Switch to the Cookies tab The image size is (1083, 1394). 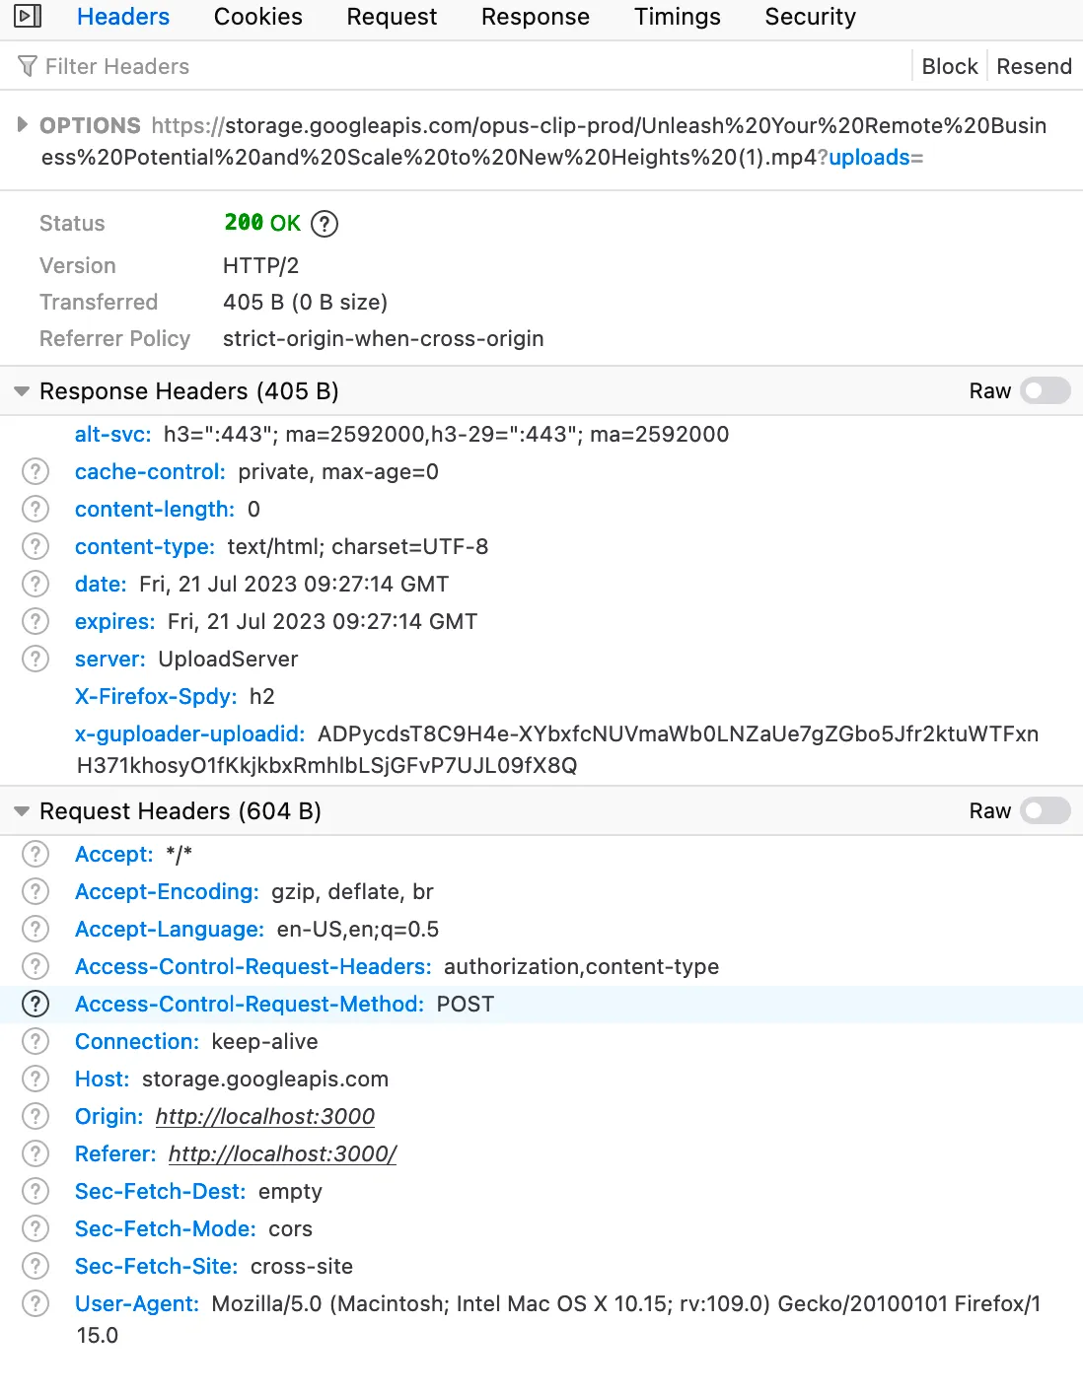point(258,17)
